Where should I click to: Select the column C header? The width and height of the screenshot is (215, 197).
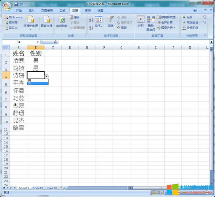[x=53, y=48]
